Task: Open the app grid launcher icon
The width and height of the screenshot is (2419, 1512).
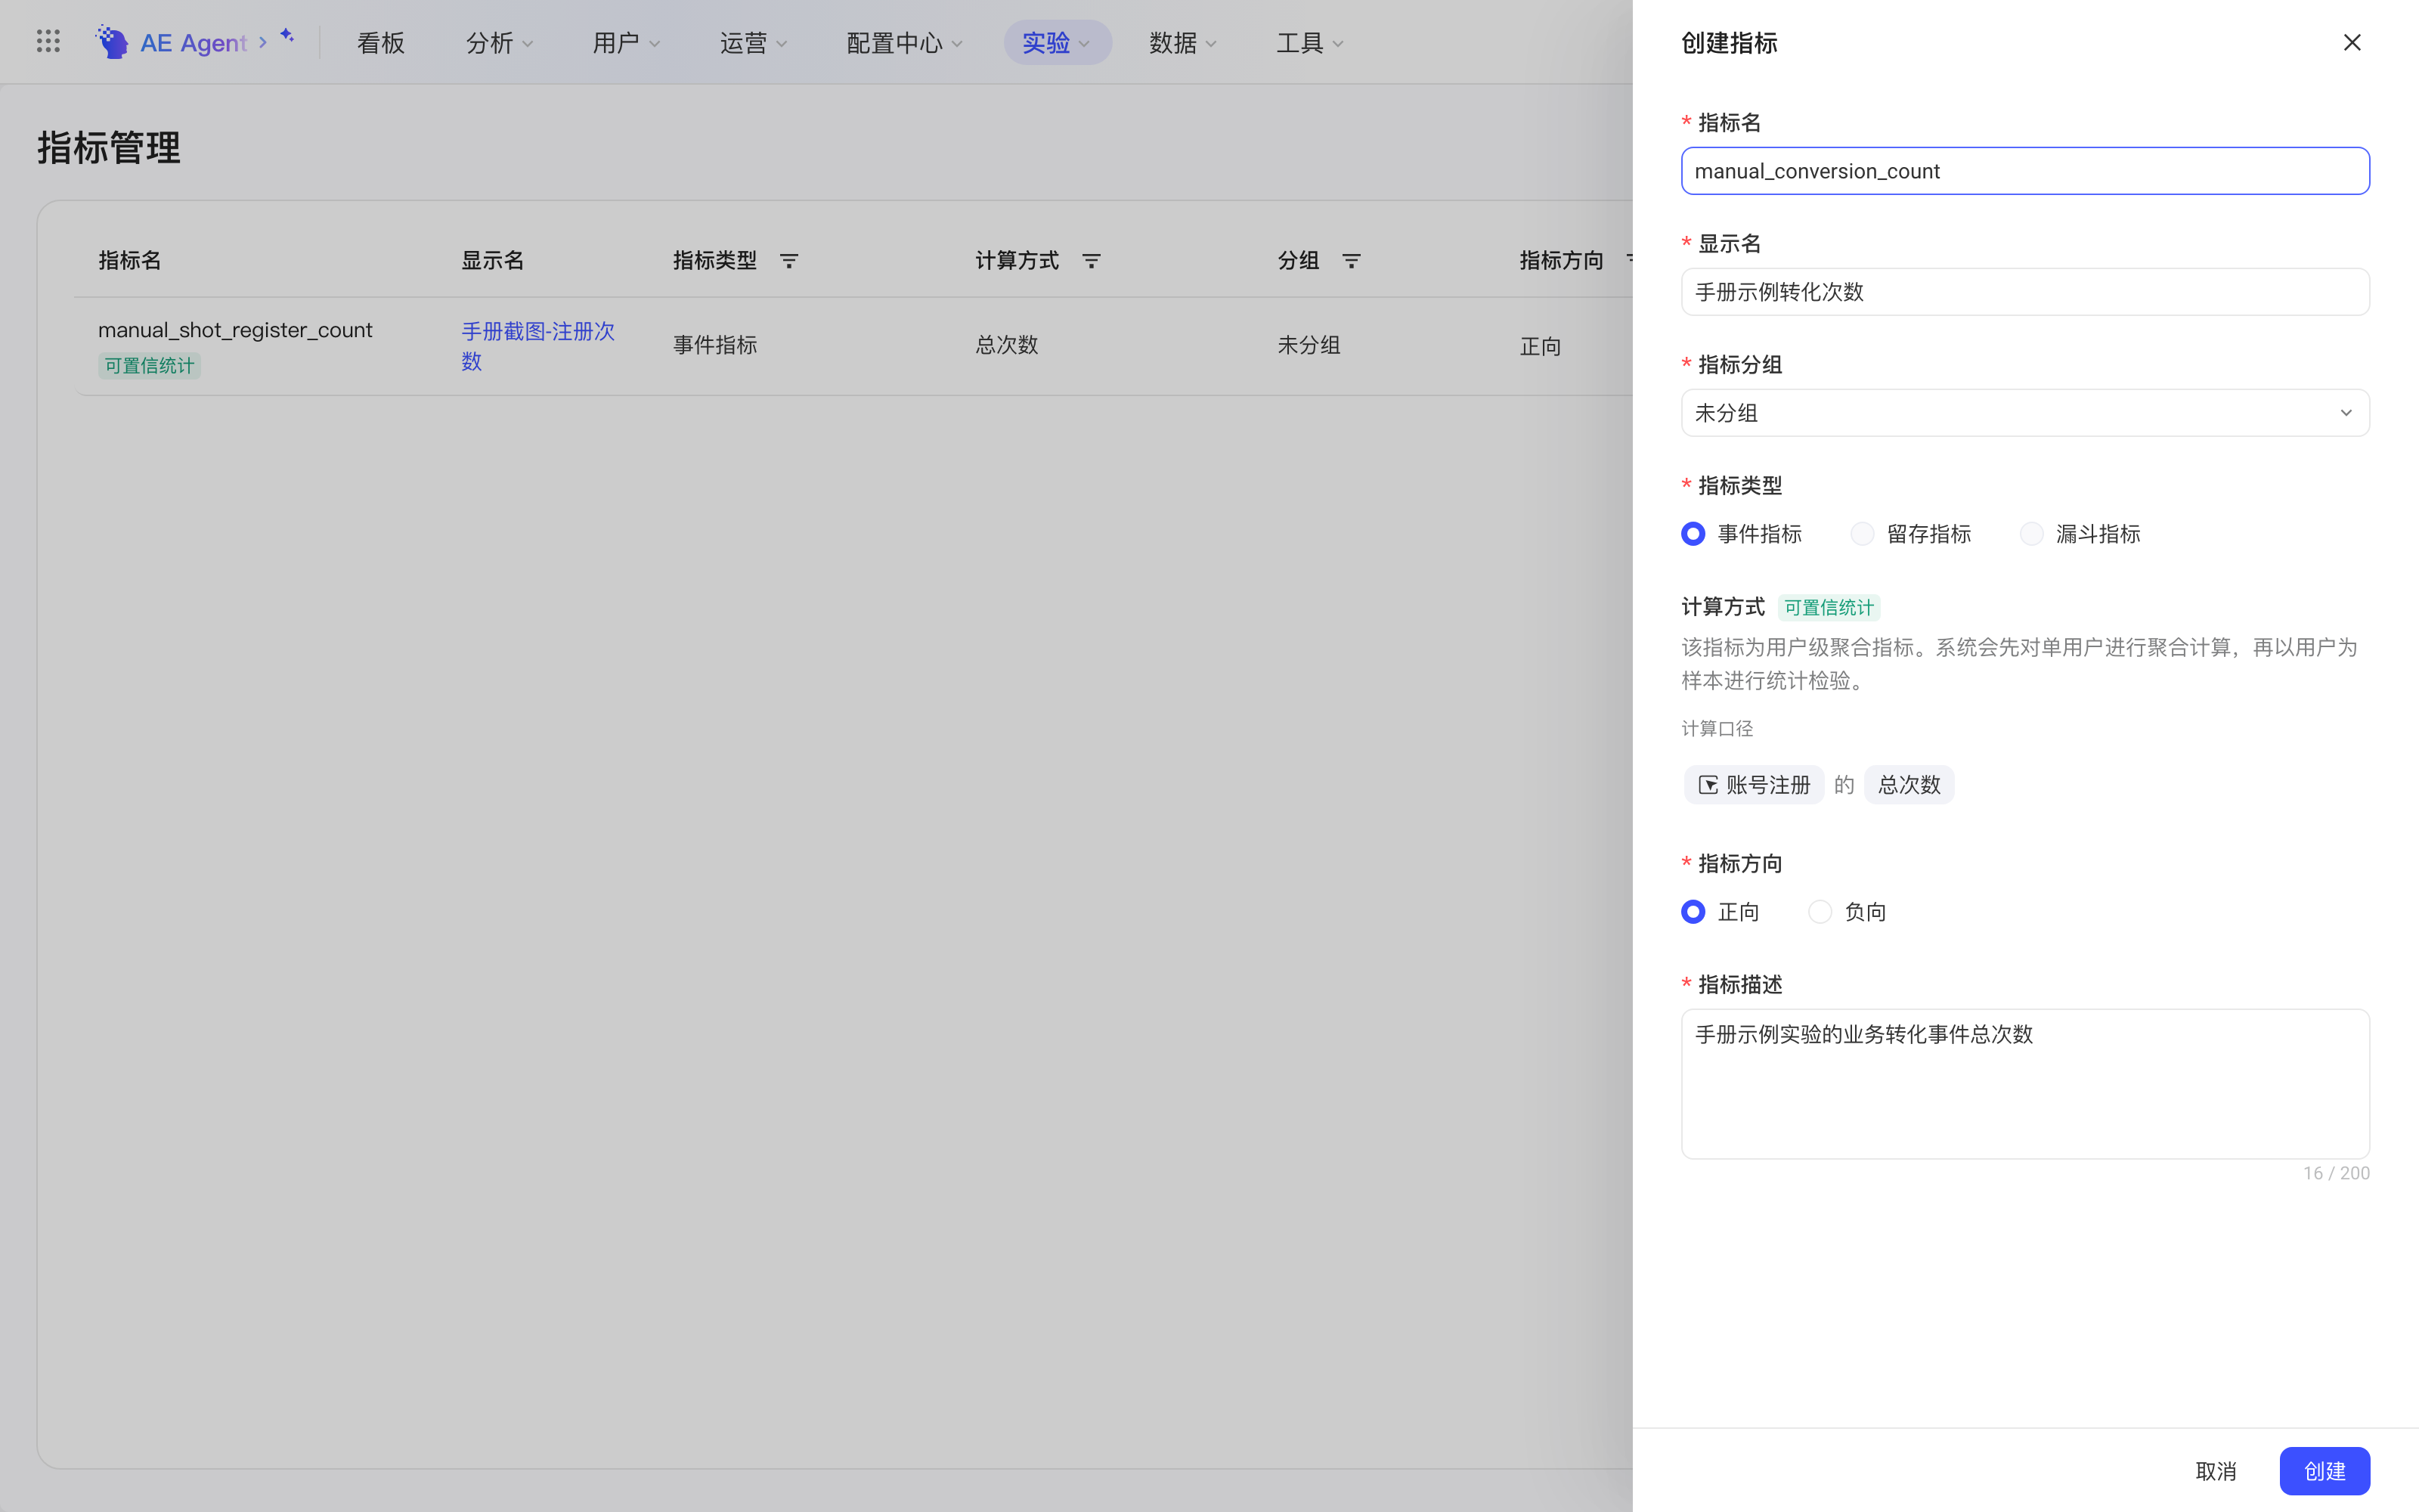Action: [x=48, y=41]
